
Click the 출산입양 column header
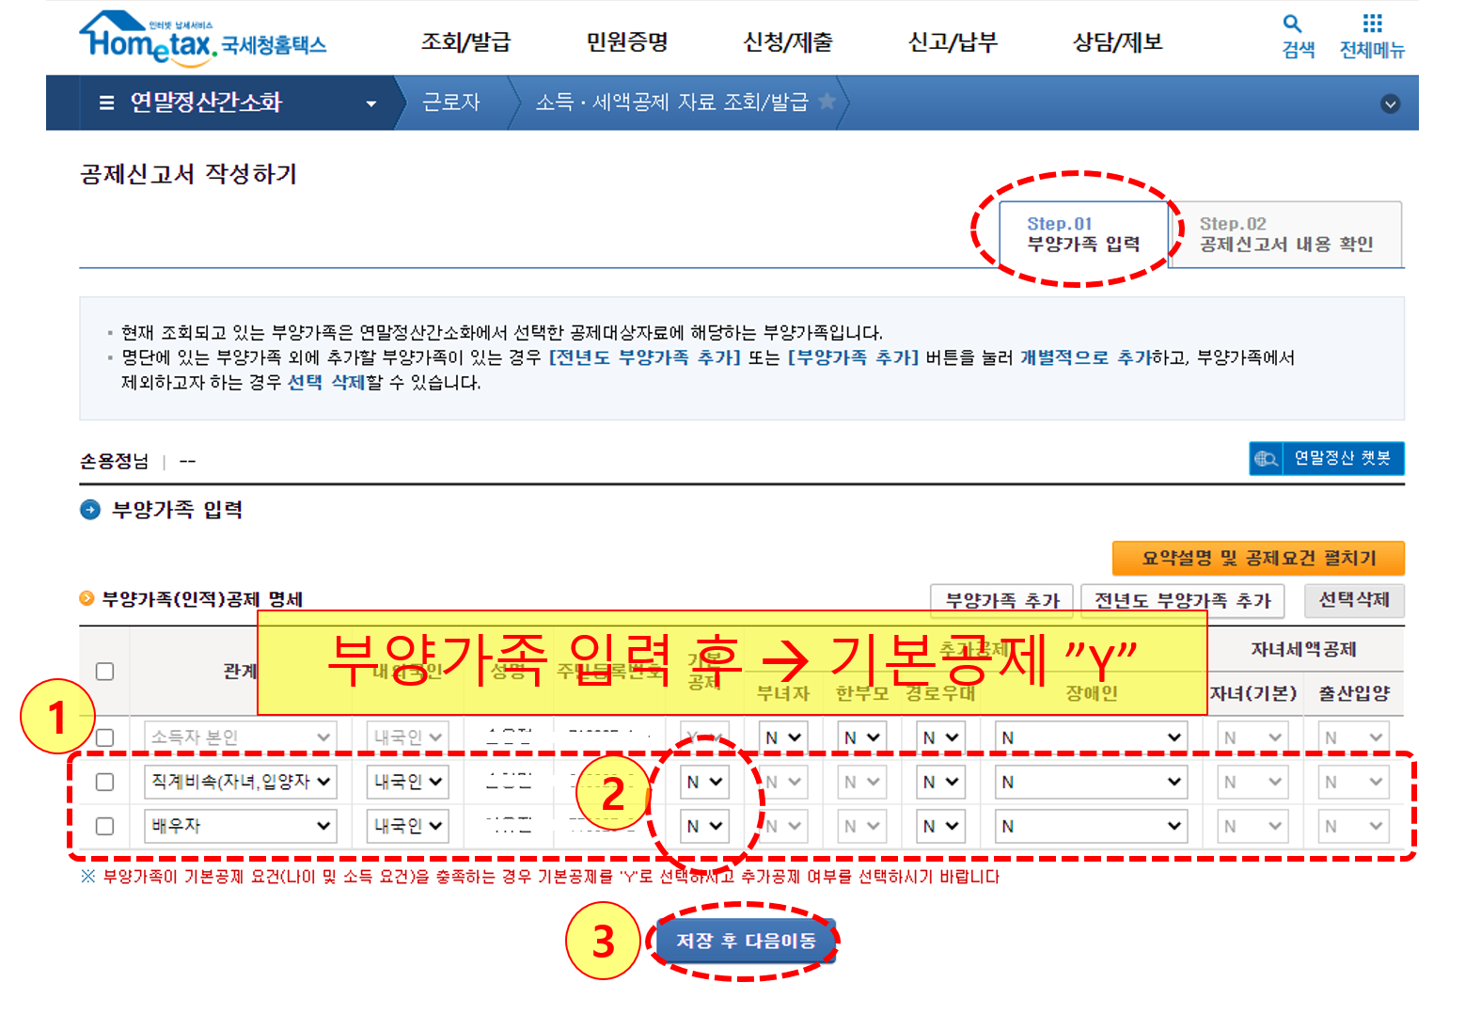[1354, 693]
